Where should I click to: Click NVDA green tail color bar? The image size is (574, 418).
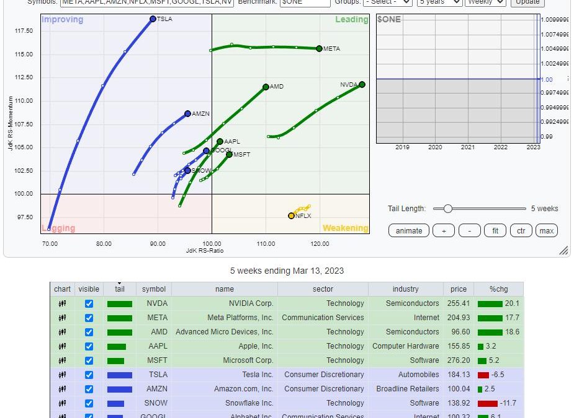coord(120,303)
